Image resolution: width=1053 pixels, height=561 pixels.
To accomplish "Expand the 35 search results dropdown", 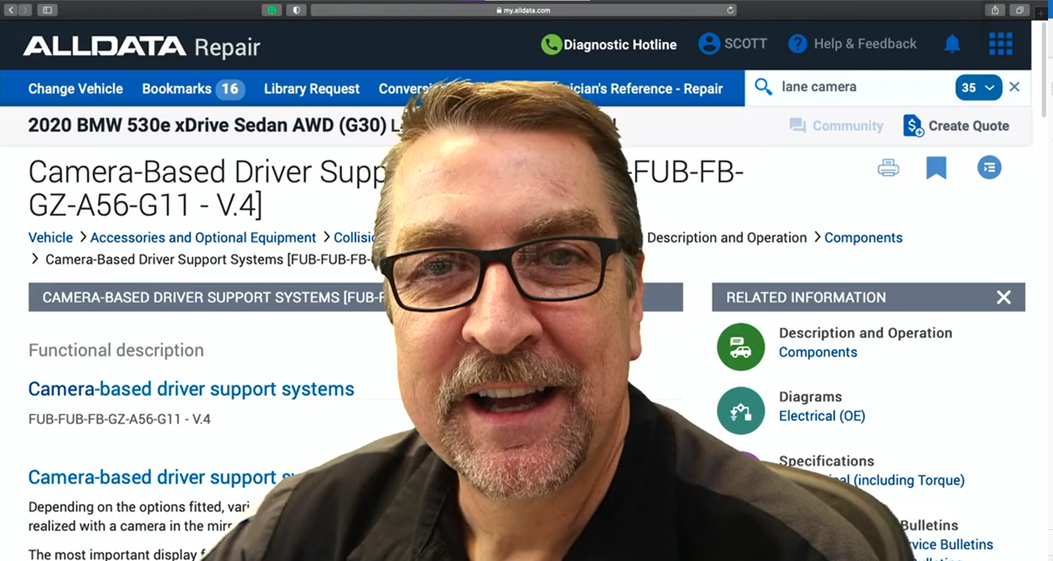I will (x=978, y=88).
